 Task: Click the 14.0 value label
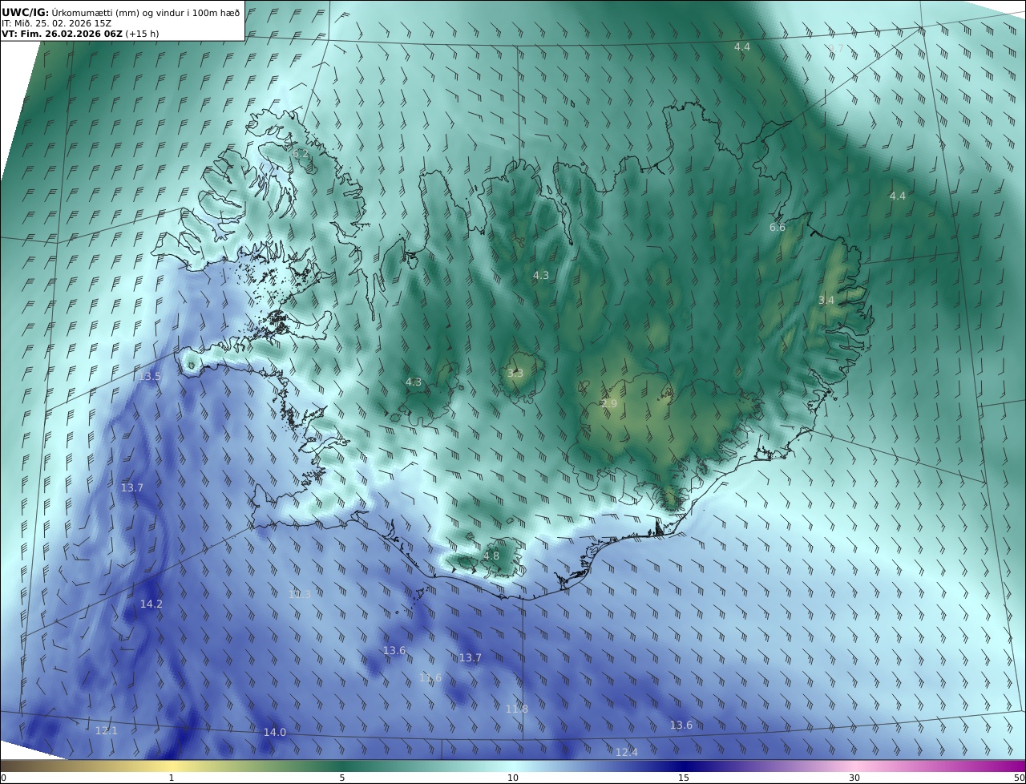(x=275, y=733)
